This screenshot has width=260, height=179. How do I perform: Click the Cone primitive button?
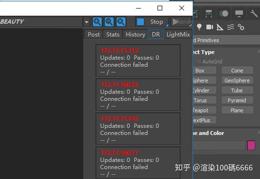(237, 71)
